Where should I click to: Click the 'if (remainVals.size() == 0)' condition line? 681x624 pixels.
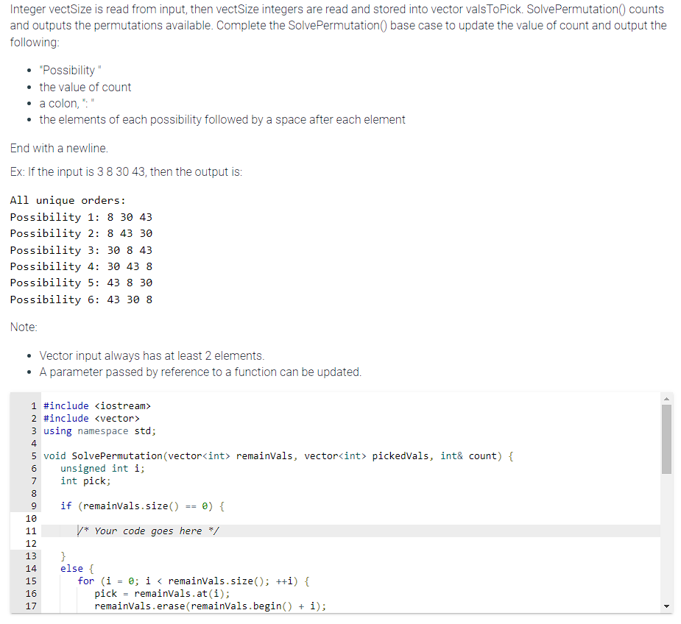point(144,506)
